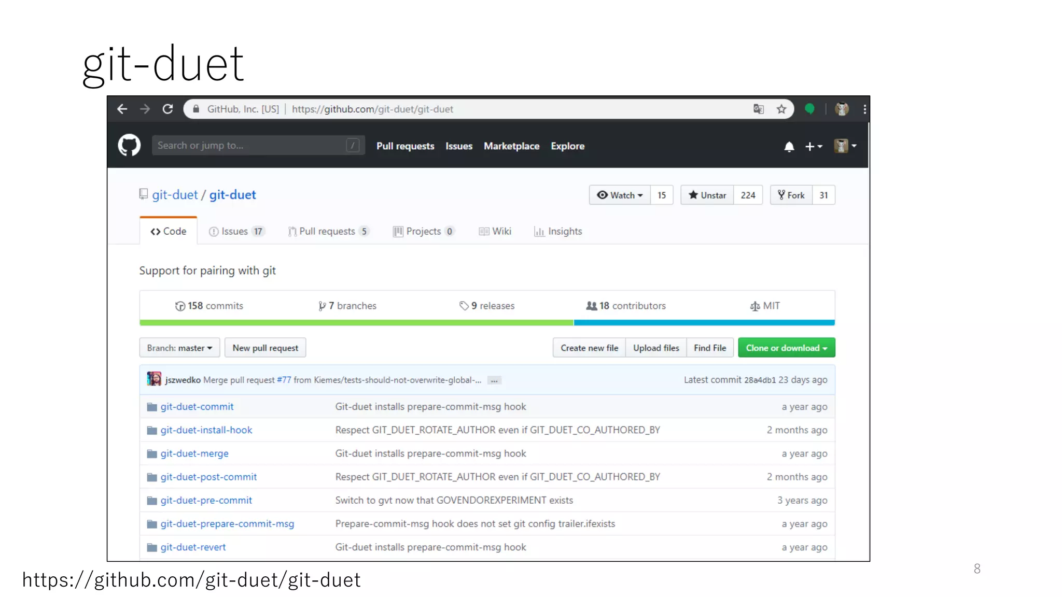
Task: Click the Unstar button
Action: coord(707,195)
